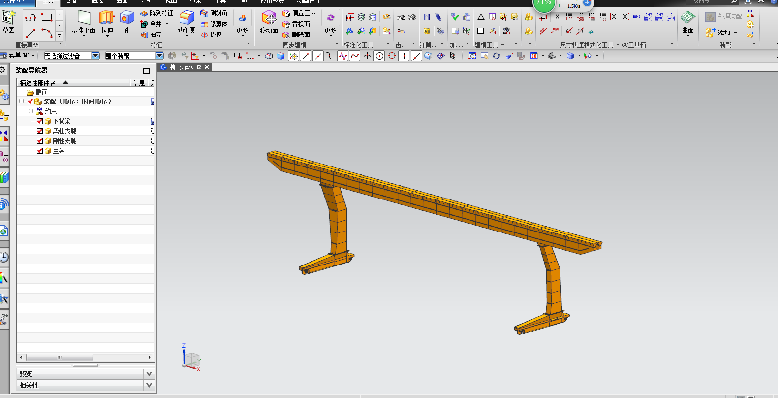Toggle the 下横梁 component checkbox
This screenshot has height=398, width=778.
click(x=40, y=121)
